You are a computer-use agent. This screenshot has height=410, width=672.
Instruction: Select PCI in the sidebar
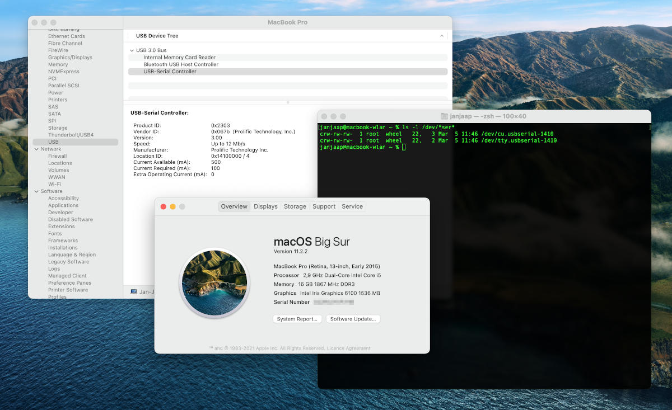[52, 78]
